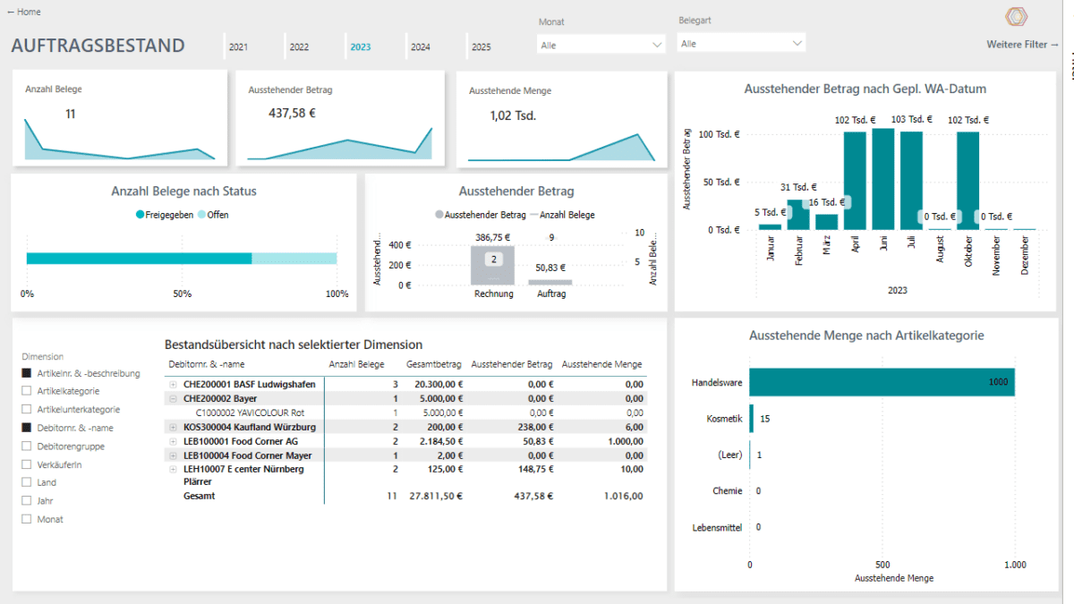Click the Offen legend marker
1074x604 pixels.
tap(202, 215)
